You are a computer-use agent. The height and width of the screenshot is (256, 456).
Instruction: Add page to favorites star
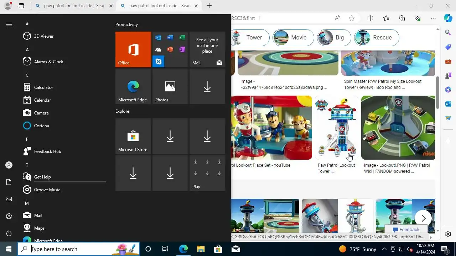[x=352, y=18]
